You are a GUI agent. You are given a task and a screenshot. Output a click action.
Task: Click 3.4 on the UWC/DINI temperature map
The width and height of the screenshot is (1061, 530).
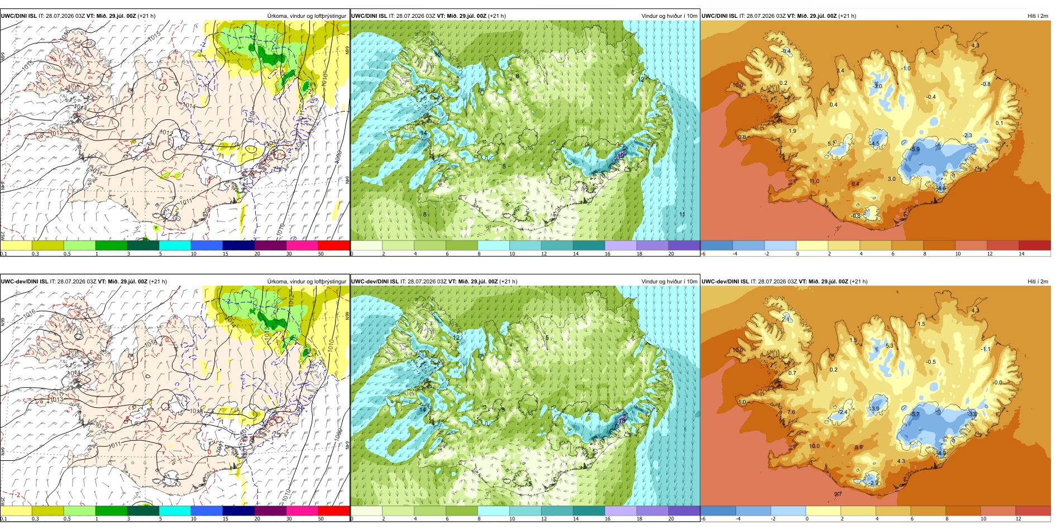(840, 71)
